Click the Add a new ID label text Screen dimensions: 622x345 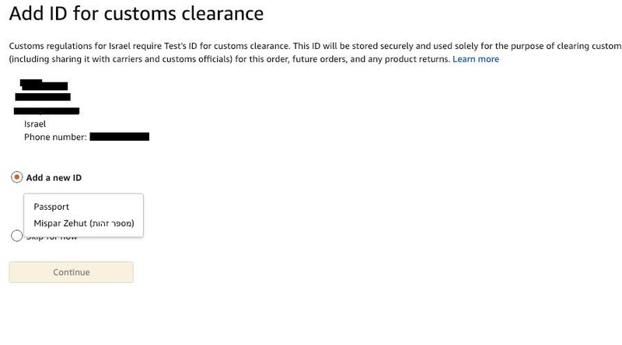click(54, 178)
